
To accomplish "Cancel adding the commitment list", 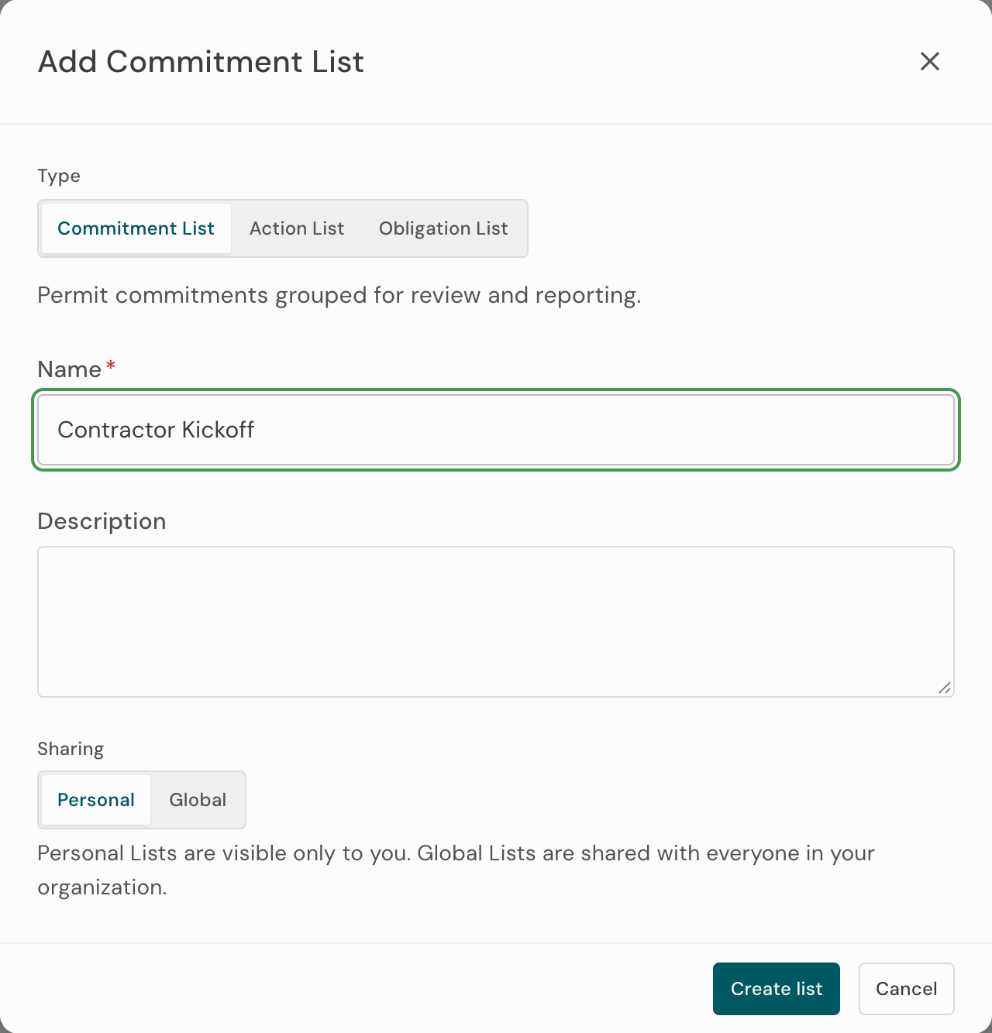I will click(907, 989).
